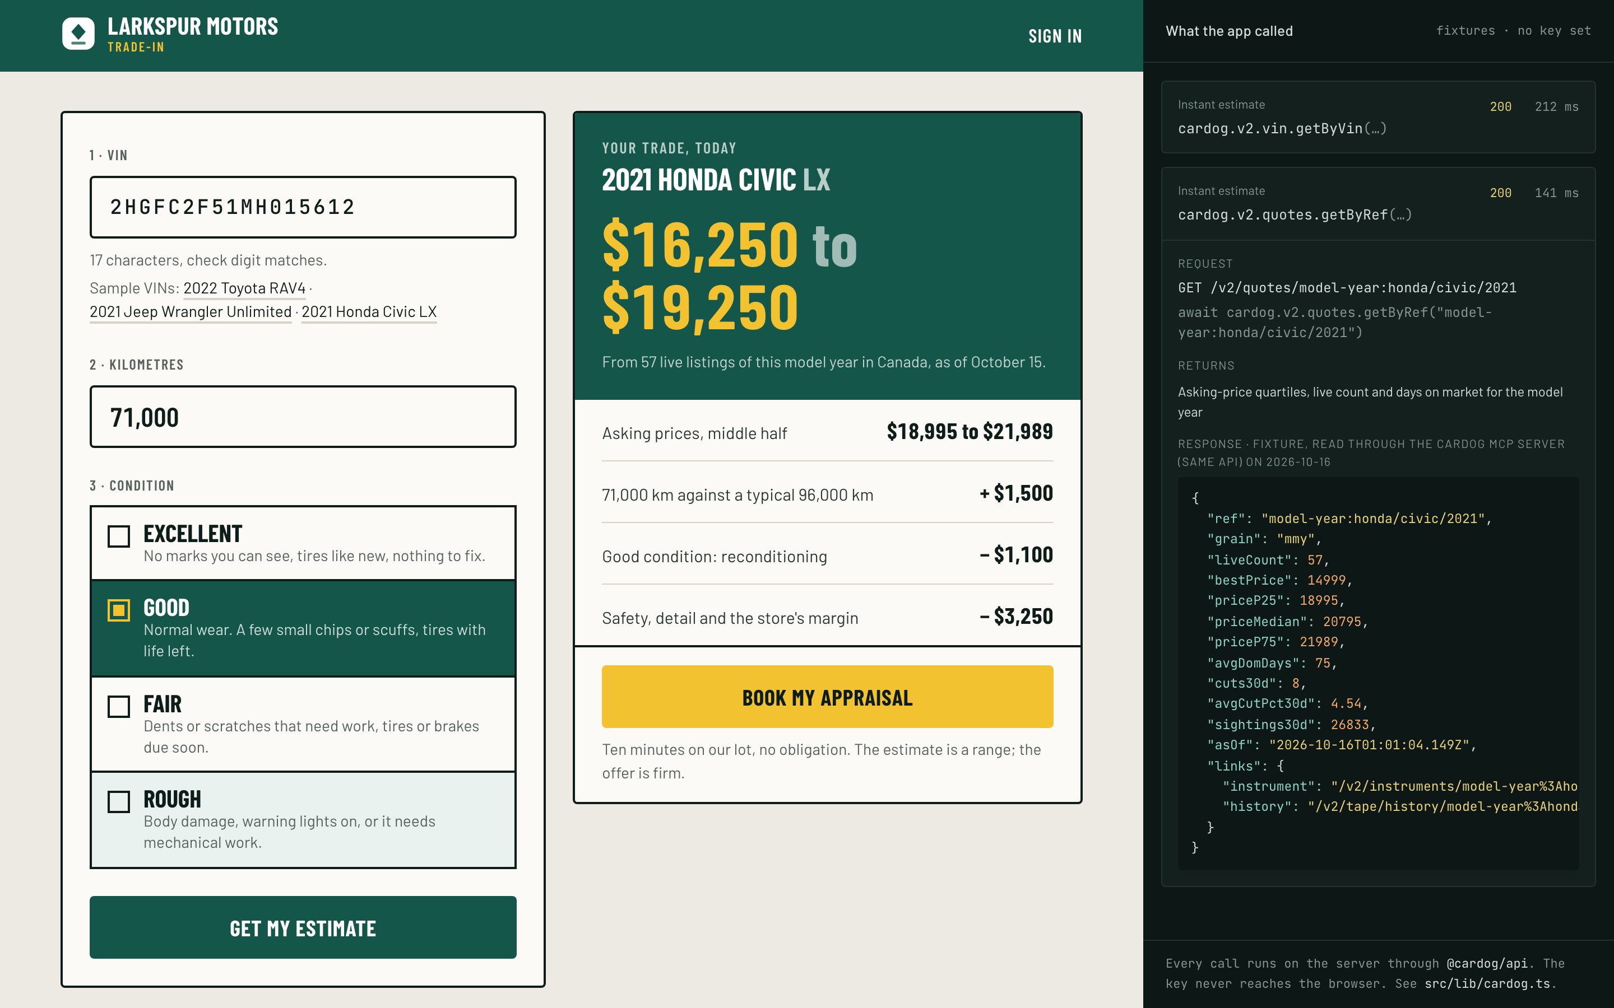The image size is (1614, 1008).
Task: Focus the VIN input field
Action: (x=303, y=207)
